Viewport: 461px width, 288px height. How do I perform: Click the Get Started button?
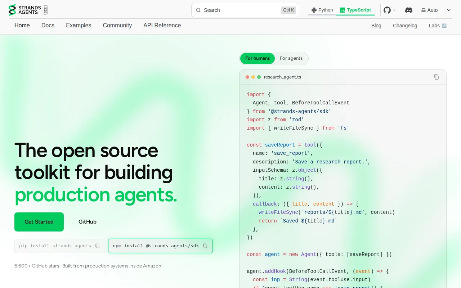click(39, 222)
